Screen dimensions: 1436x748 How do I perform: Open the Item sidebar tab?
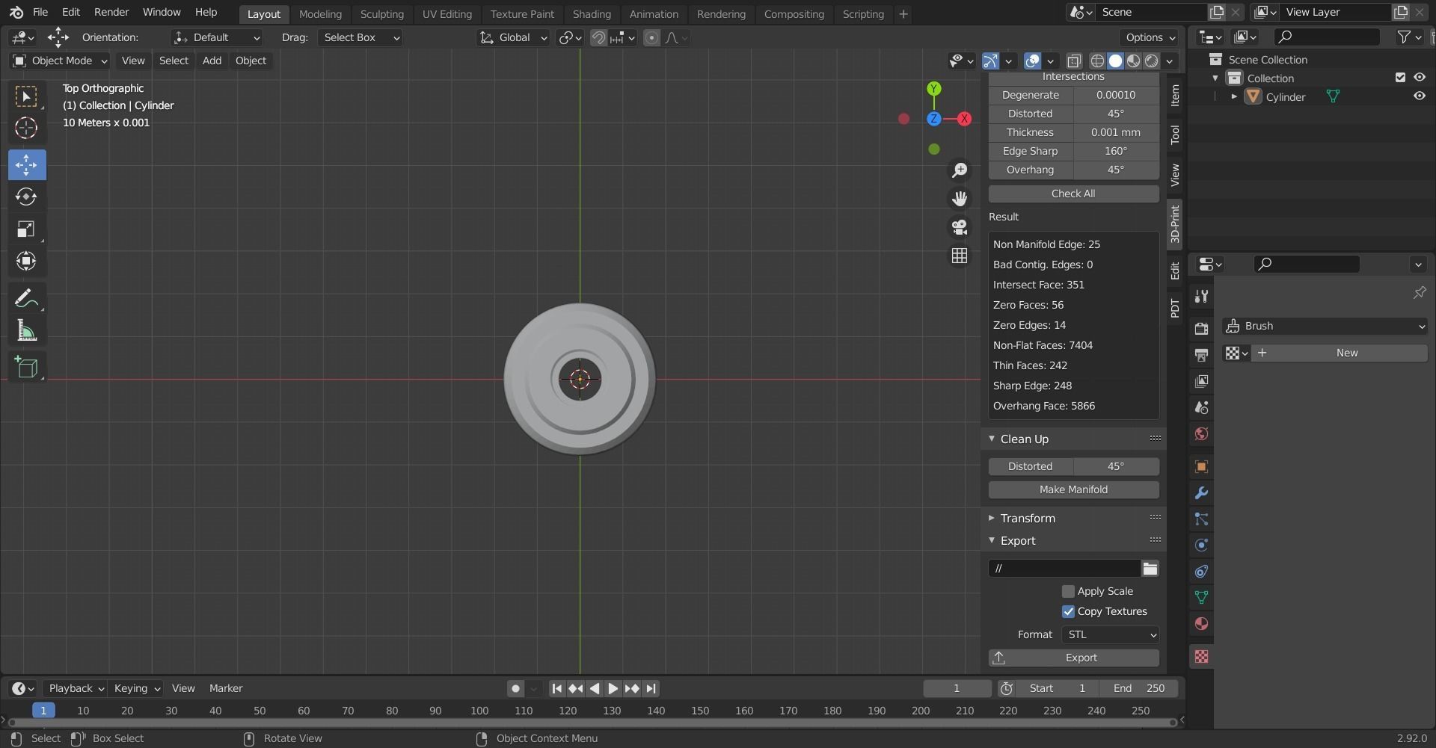point(1175,95)
